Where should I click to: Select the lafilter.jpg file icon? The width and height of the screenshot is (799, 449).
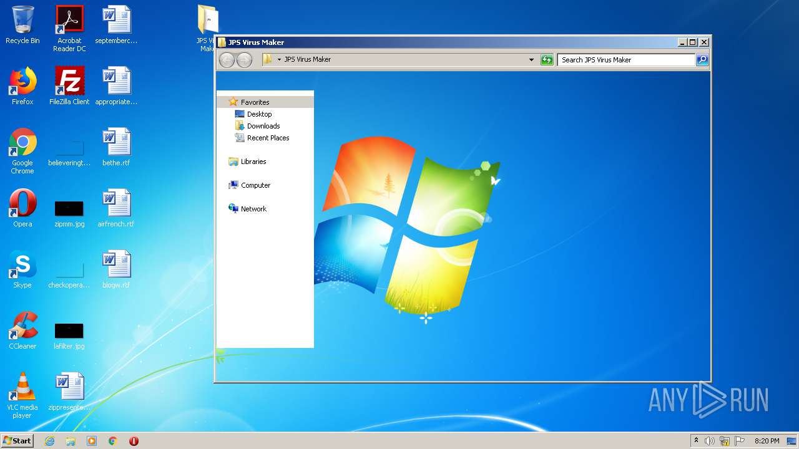tap(69, 336)
